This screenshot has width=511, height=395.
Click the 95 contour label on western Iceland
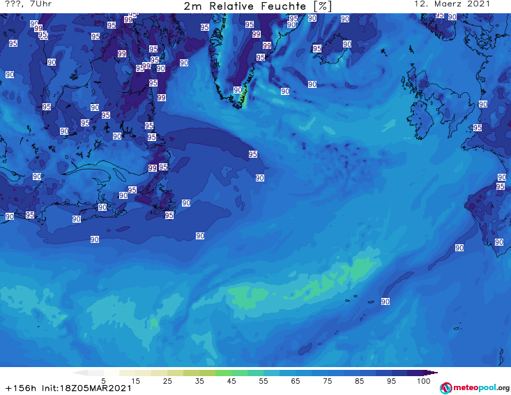click(x=316, y=49)
